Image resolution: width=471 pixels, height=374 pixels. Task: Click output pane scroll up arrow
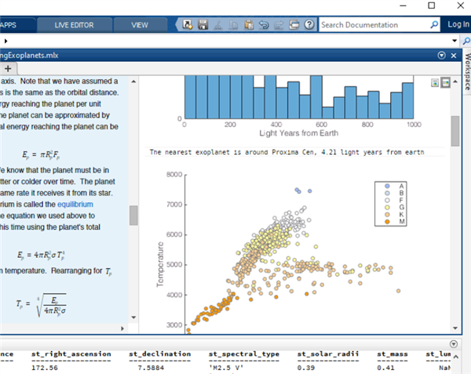click(455, 82)
